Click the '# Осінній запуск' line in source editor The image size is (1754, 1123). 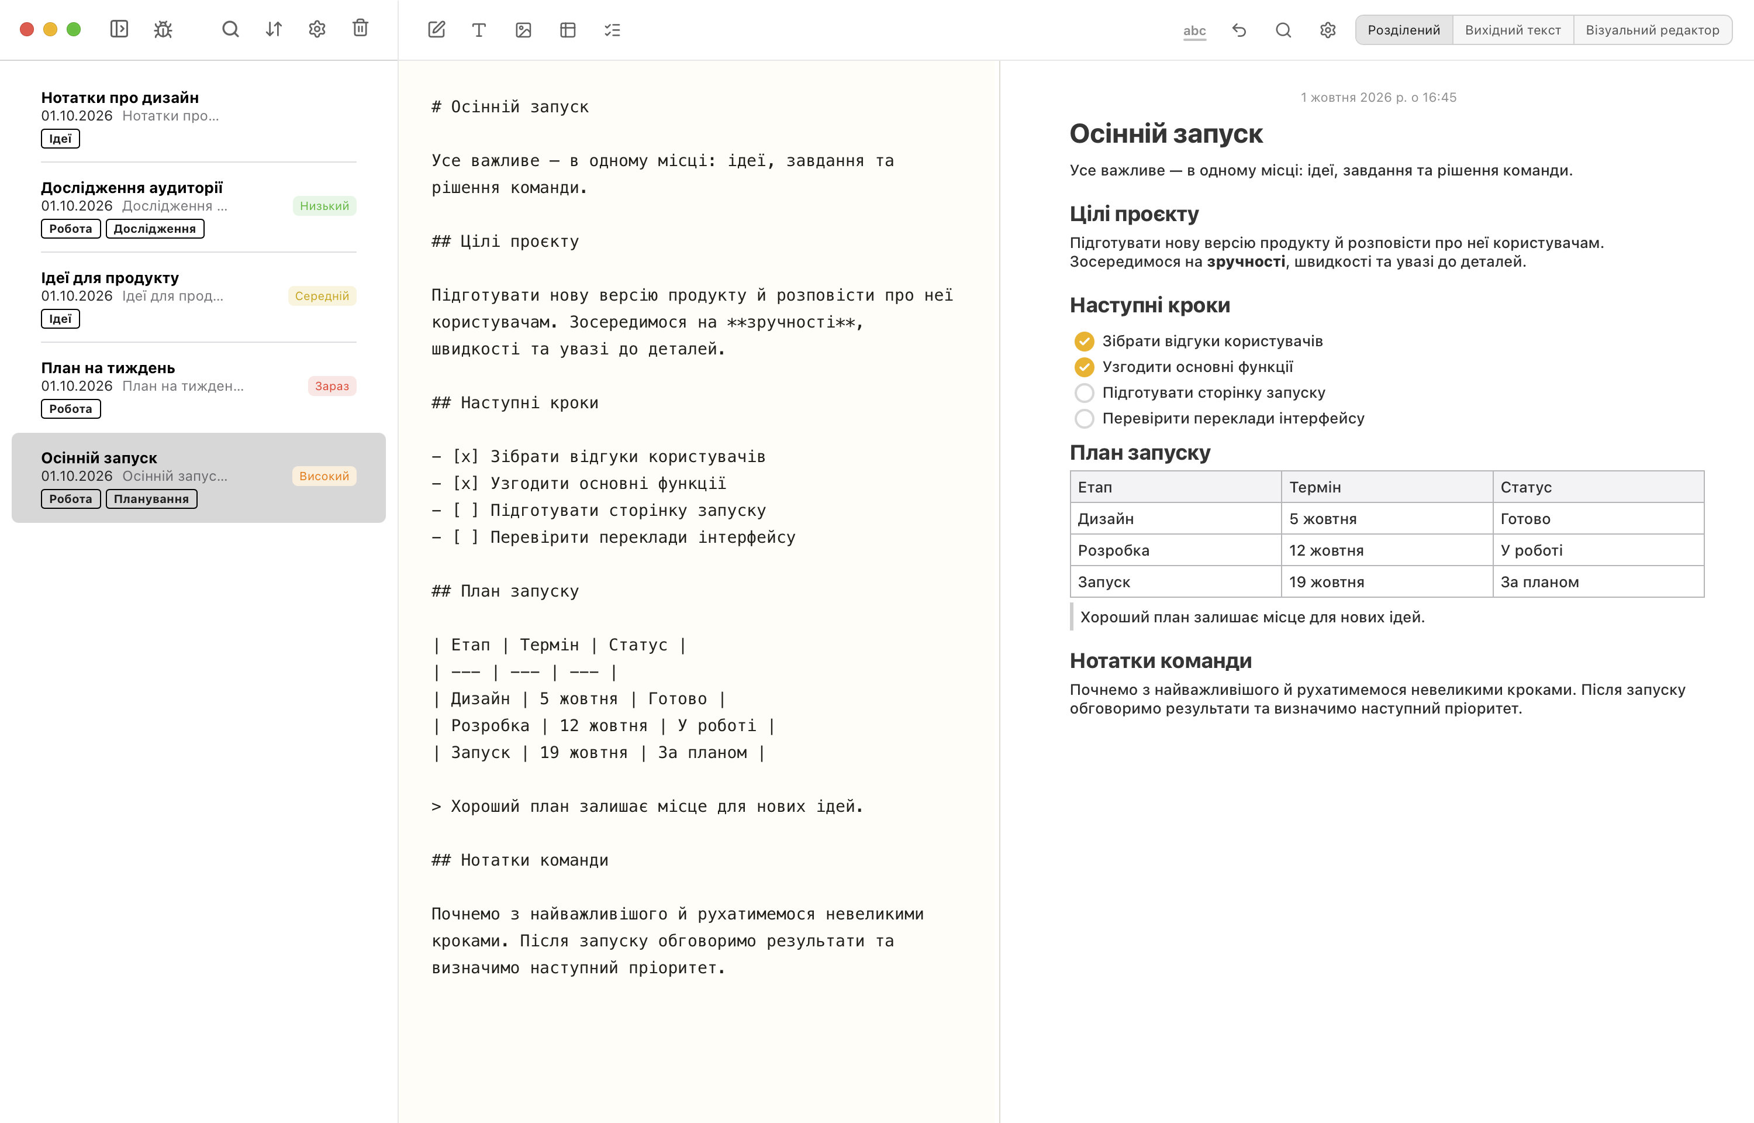tap(510, 106)
